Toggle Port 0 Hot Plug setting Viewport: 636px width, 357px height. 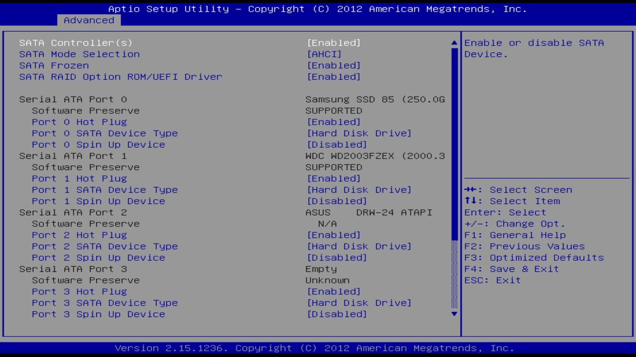pos(79,121)
